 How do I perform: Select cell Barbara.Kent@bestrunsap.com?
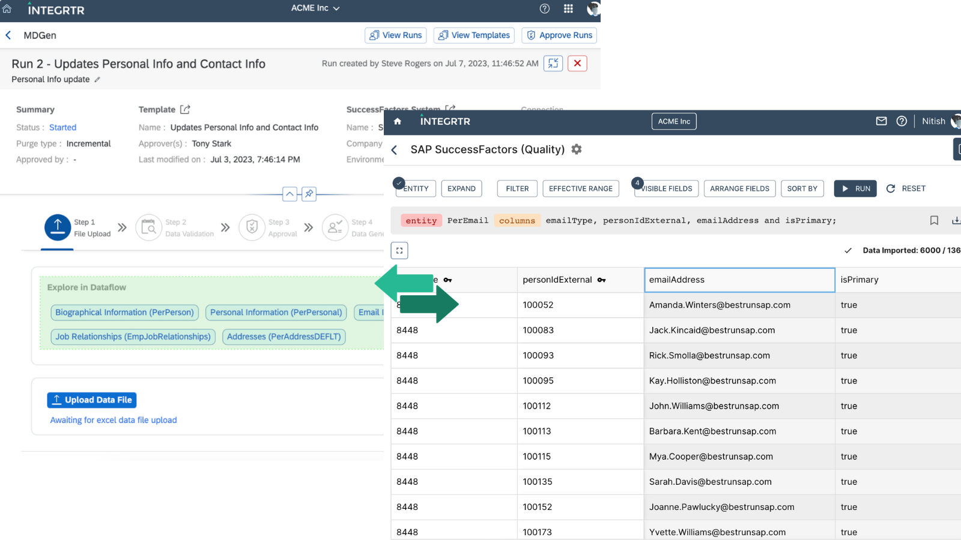(739, 431)
